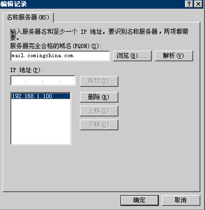Click the question mark help button in title bar
The width and height of the screenshot is (205, 210).
click(189, 4)
